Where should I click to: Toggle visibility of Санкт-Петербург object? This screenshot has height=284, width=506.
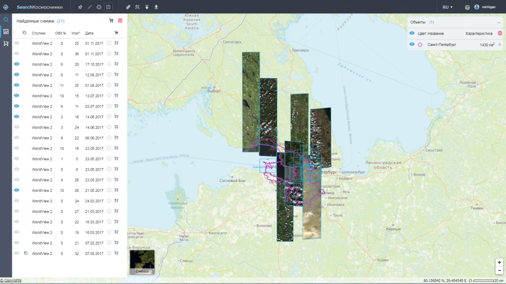tap(412, 44)
